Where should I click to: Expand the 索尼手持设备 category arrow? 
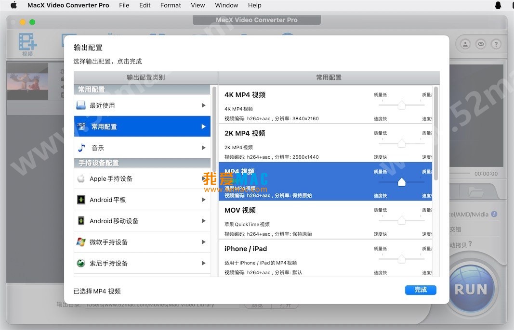click(204, 263)
